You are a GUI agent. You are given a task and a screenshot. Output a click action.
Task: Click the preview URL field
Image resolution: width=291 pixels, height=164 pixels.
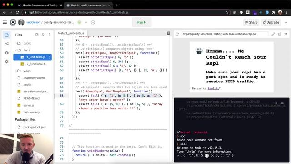(225, 34)
